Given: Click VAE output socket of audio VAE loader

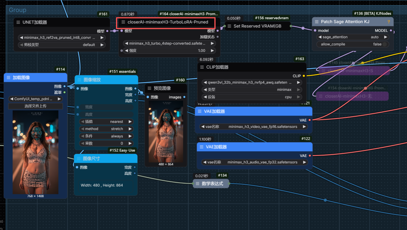Looking at the screenshot, I should tap(310, 155).
